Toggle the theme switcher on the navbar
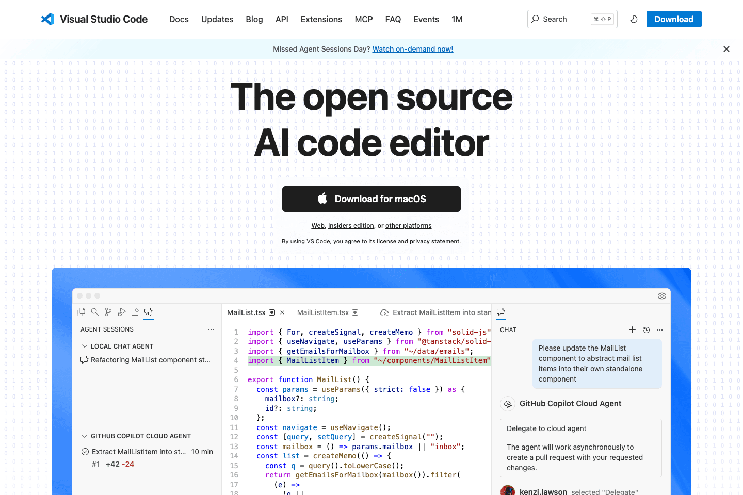Screen dimensions: 743x495 (634, 19)
